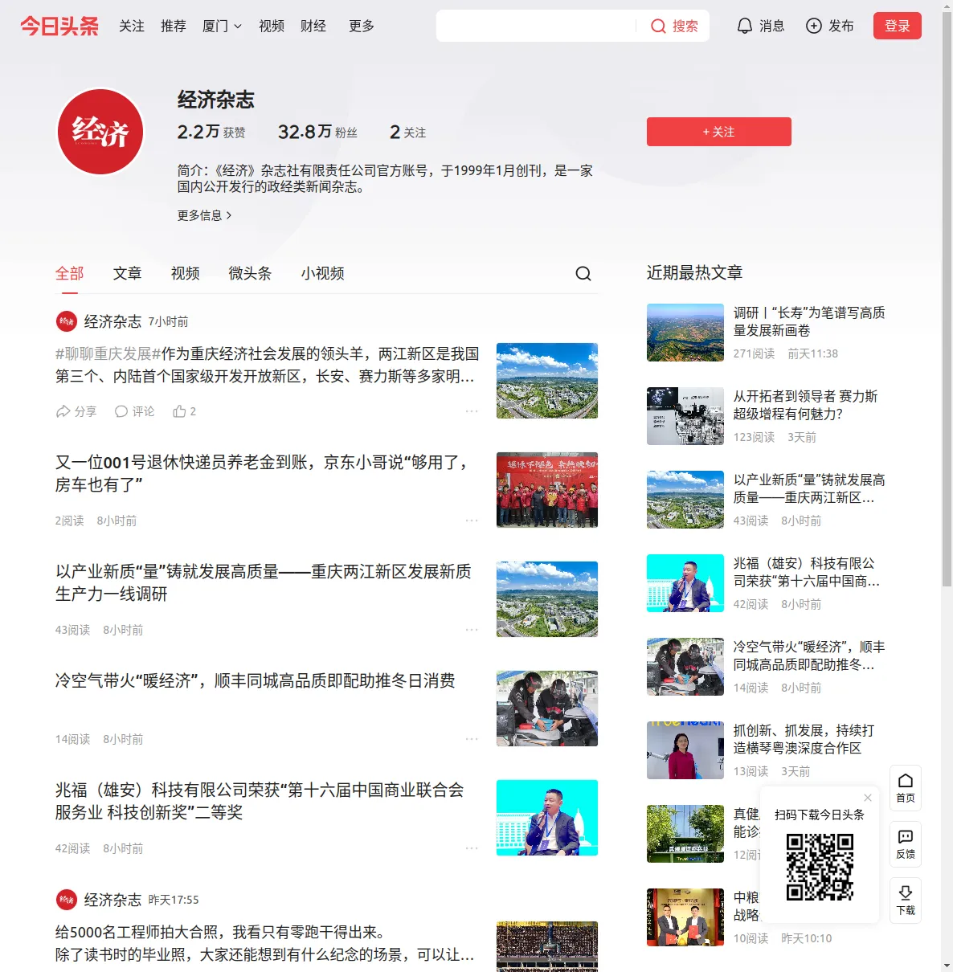Like the 聊聊重庆发展 post
Screen dimensions: 953x972
coord(184,411)
